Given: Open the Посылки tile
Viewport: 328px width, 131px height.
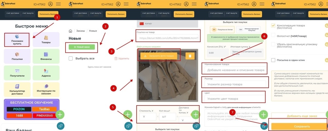Looking at the screenshot, I should click(17, 56).
